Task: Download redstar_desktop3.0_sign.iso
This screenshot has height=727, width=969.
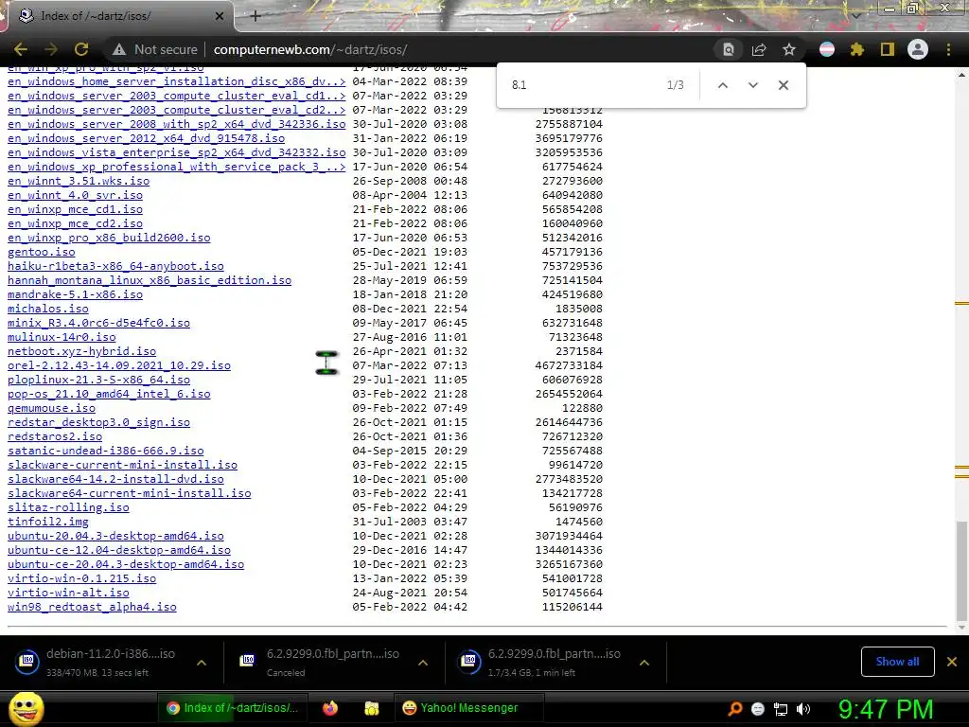Action: pyautogui.click(x=98, y=422)
